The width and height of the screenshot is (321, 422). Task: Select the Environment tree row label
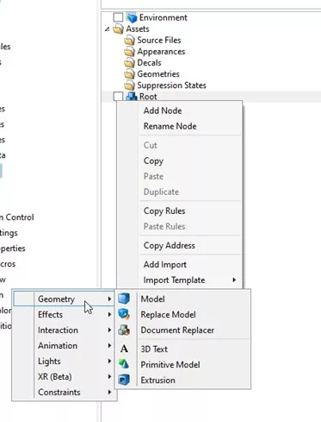164,17
